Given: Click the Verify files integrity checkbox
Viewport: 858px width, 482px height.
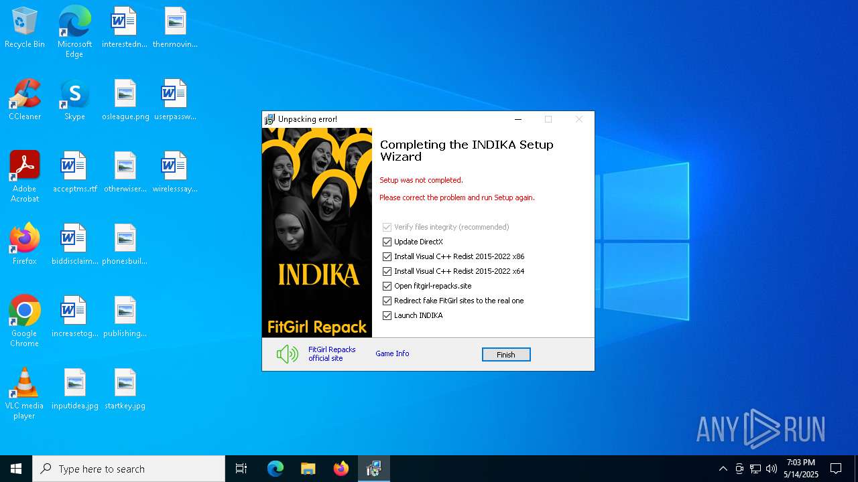Looking at the screenshot, I should pos(387,227).
